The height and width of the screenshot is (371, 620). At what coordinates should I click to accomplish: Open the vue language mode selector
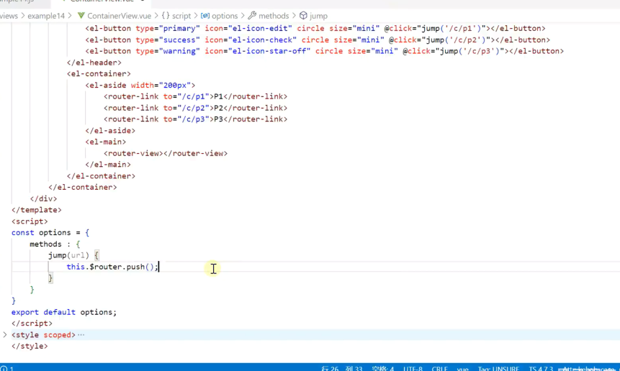coord(462,368)
